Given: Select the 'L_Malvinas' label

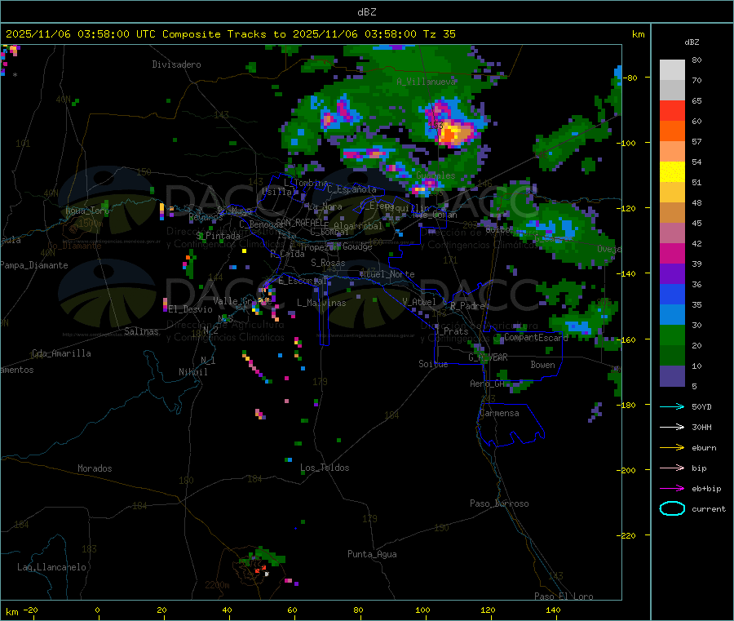Looking at the screenshot, I should pyautogui.click(x=321, y=303).
